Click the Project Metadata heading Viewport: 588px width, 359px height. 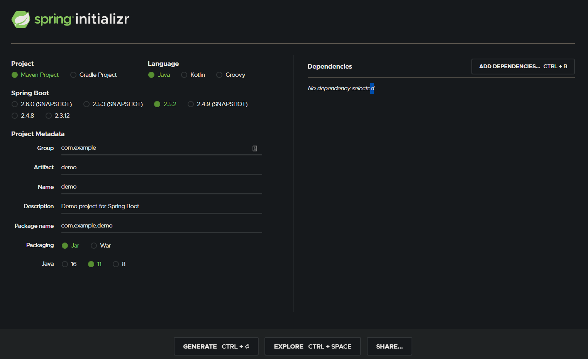[x=38, y=134]
